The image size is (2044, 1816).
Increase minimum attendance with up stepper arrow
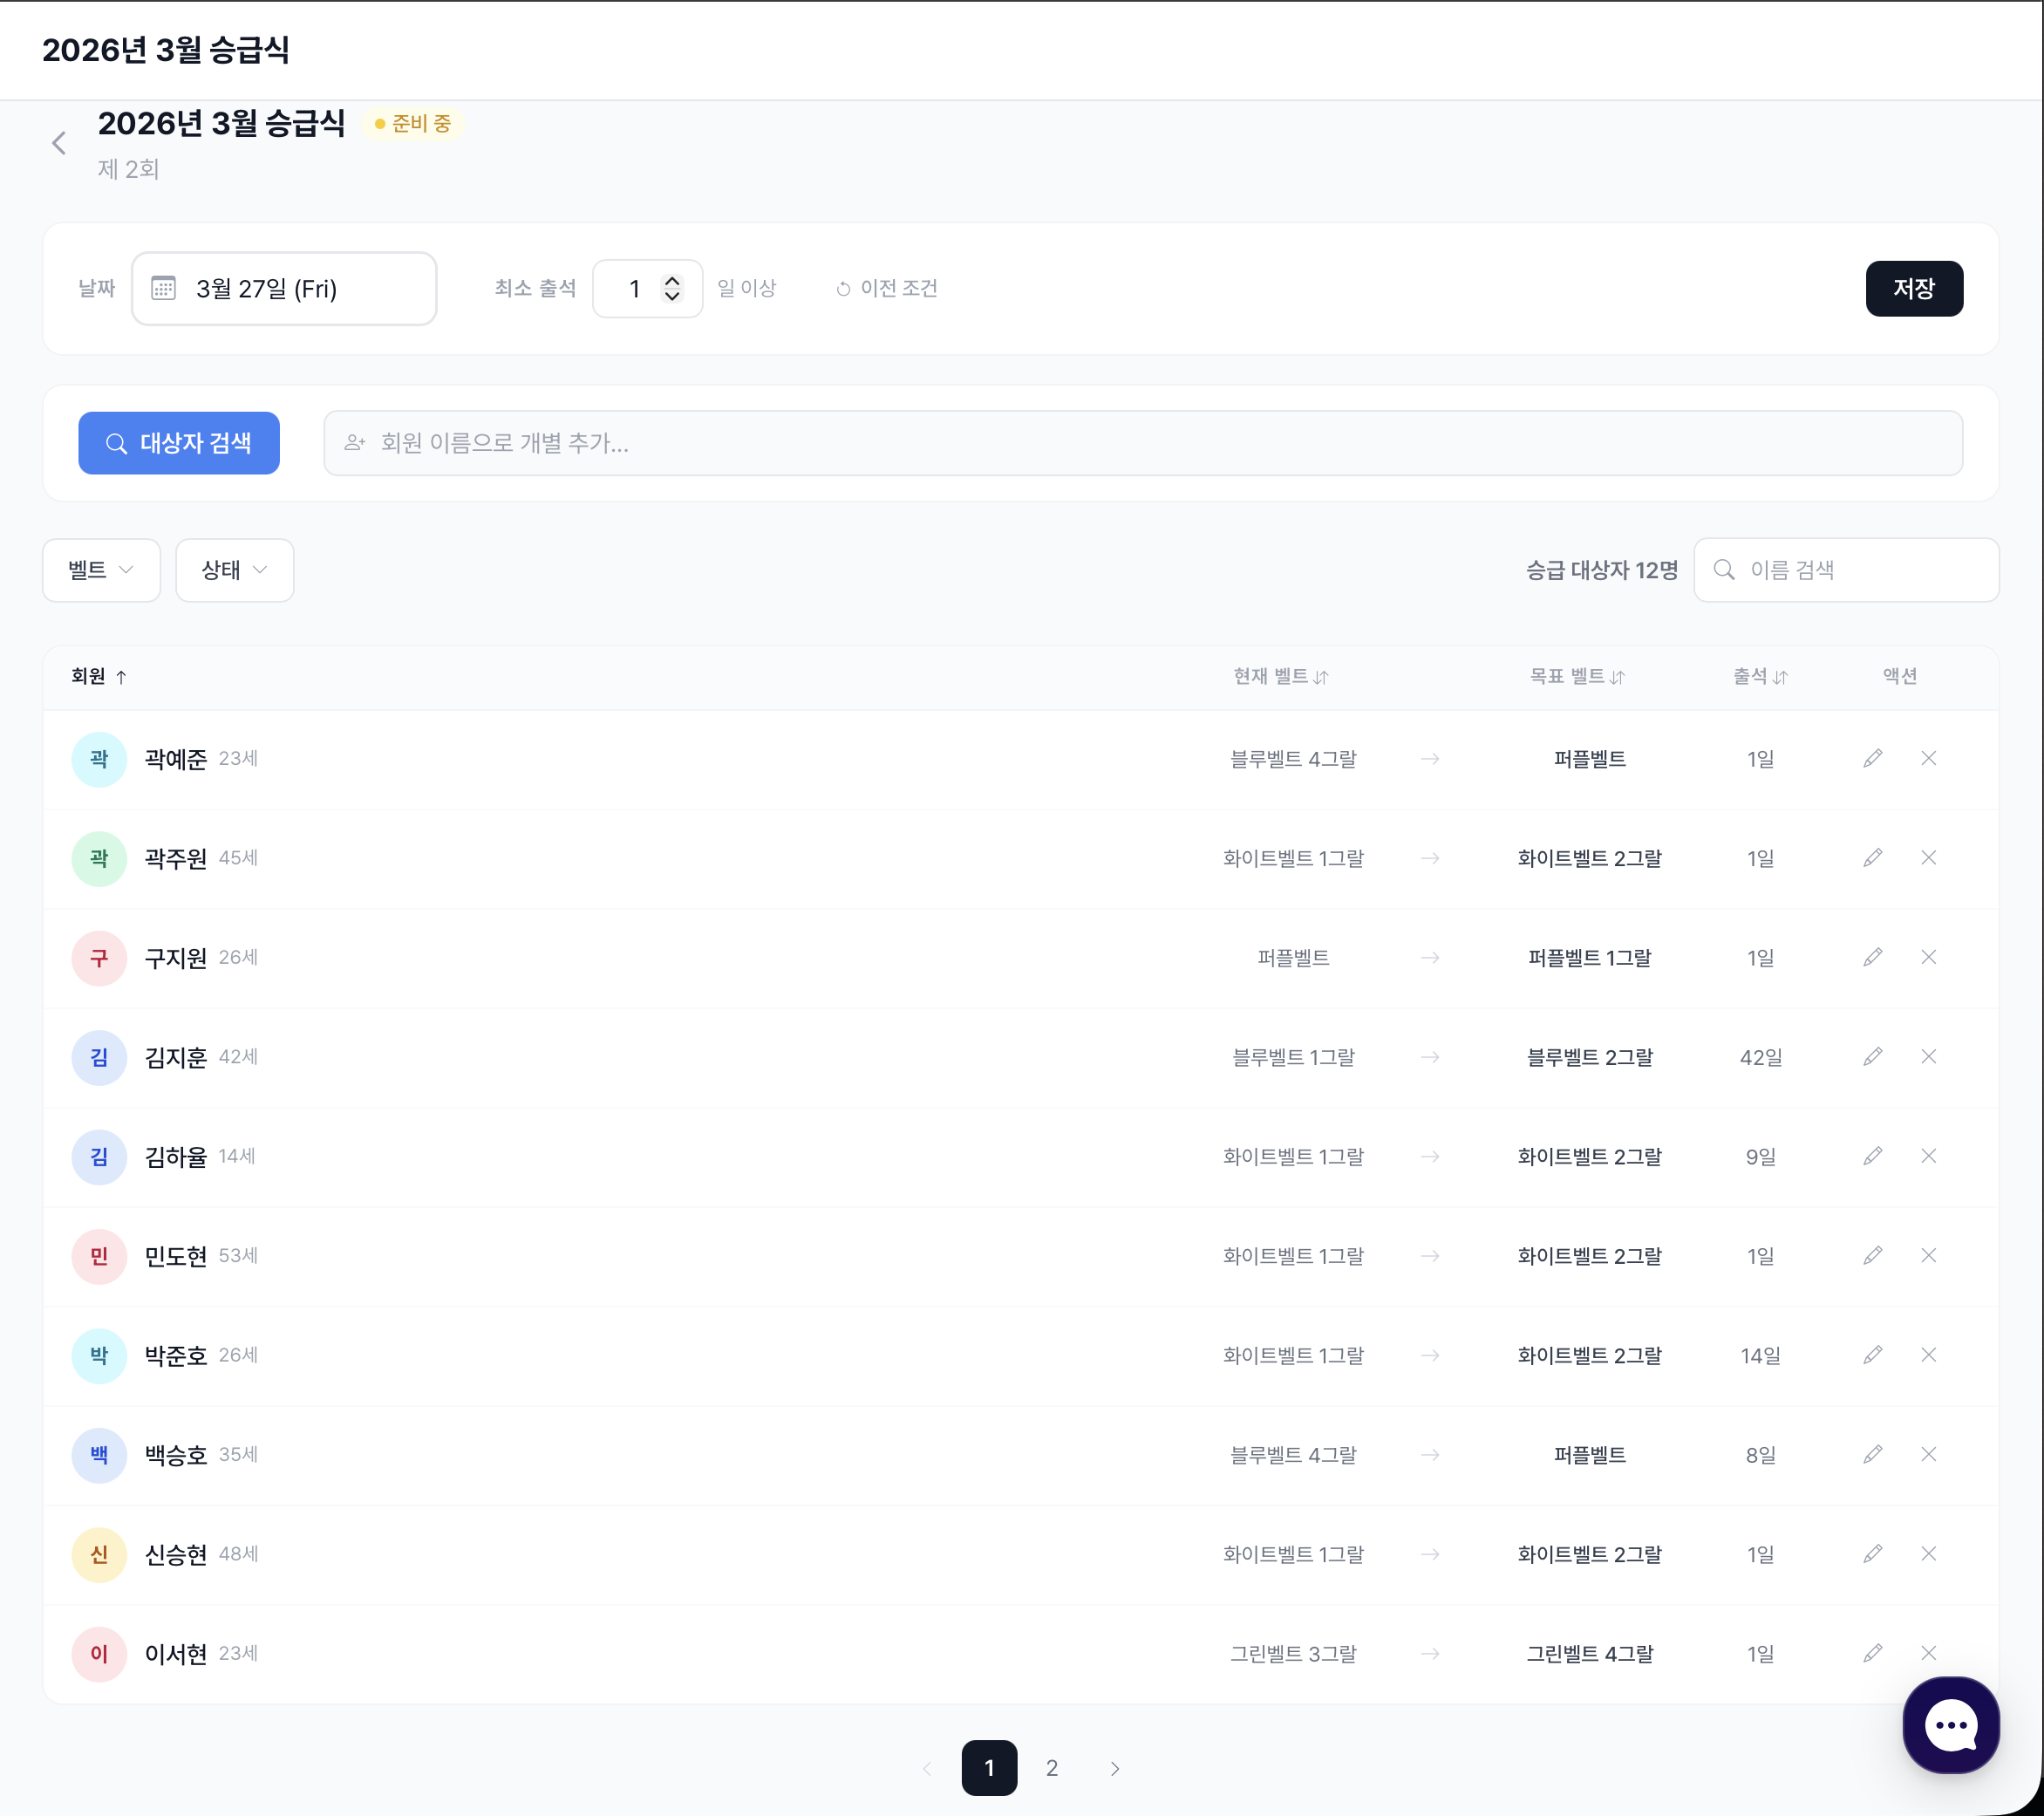672,281
